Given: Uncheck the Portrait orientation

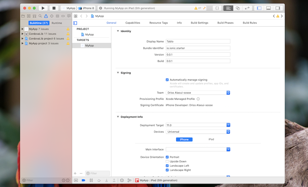Looking at the screenshot, I should click(x=167, y=157).
